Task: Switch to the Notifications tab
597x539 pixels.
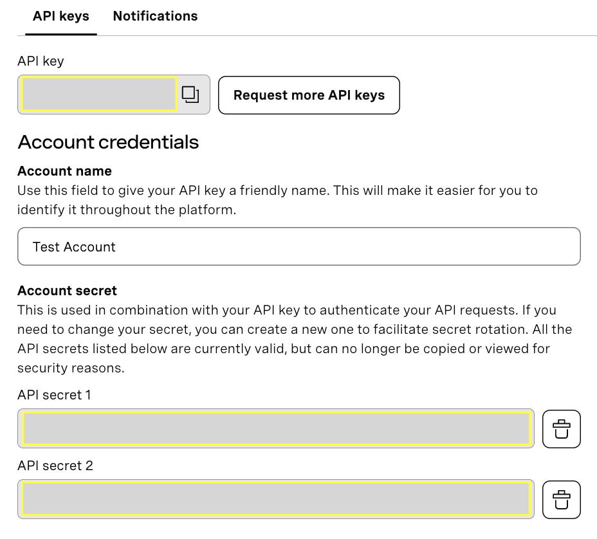Action: pos(155,16)
